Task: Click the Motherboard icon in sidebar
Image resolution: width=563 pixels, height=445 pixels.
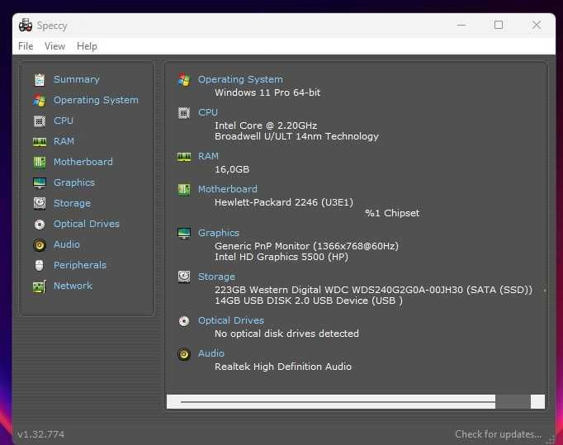Action: [x=40, y=163]
